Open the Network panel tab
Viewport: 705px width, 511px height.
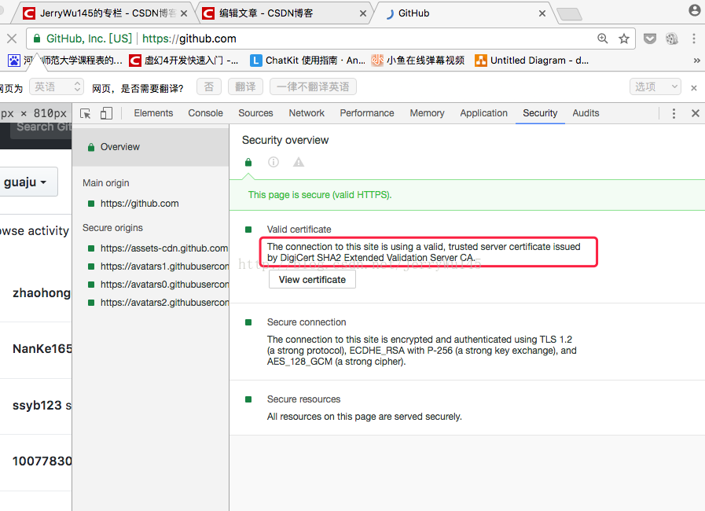(307, 113)
